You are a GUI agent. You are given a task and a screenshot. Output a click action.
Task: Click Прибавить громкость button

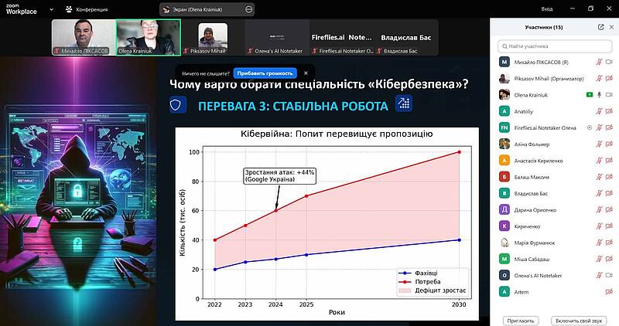(x=265, y=73)
